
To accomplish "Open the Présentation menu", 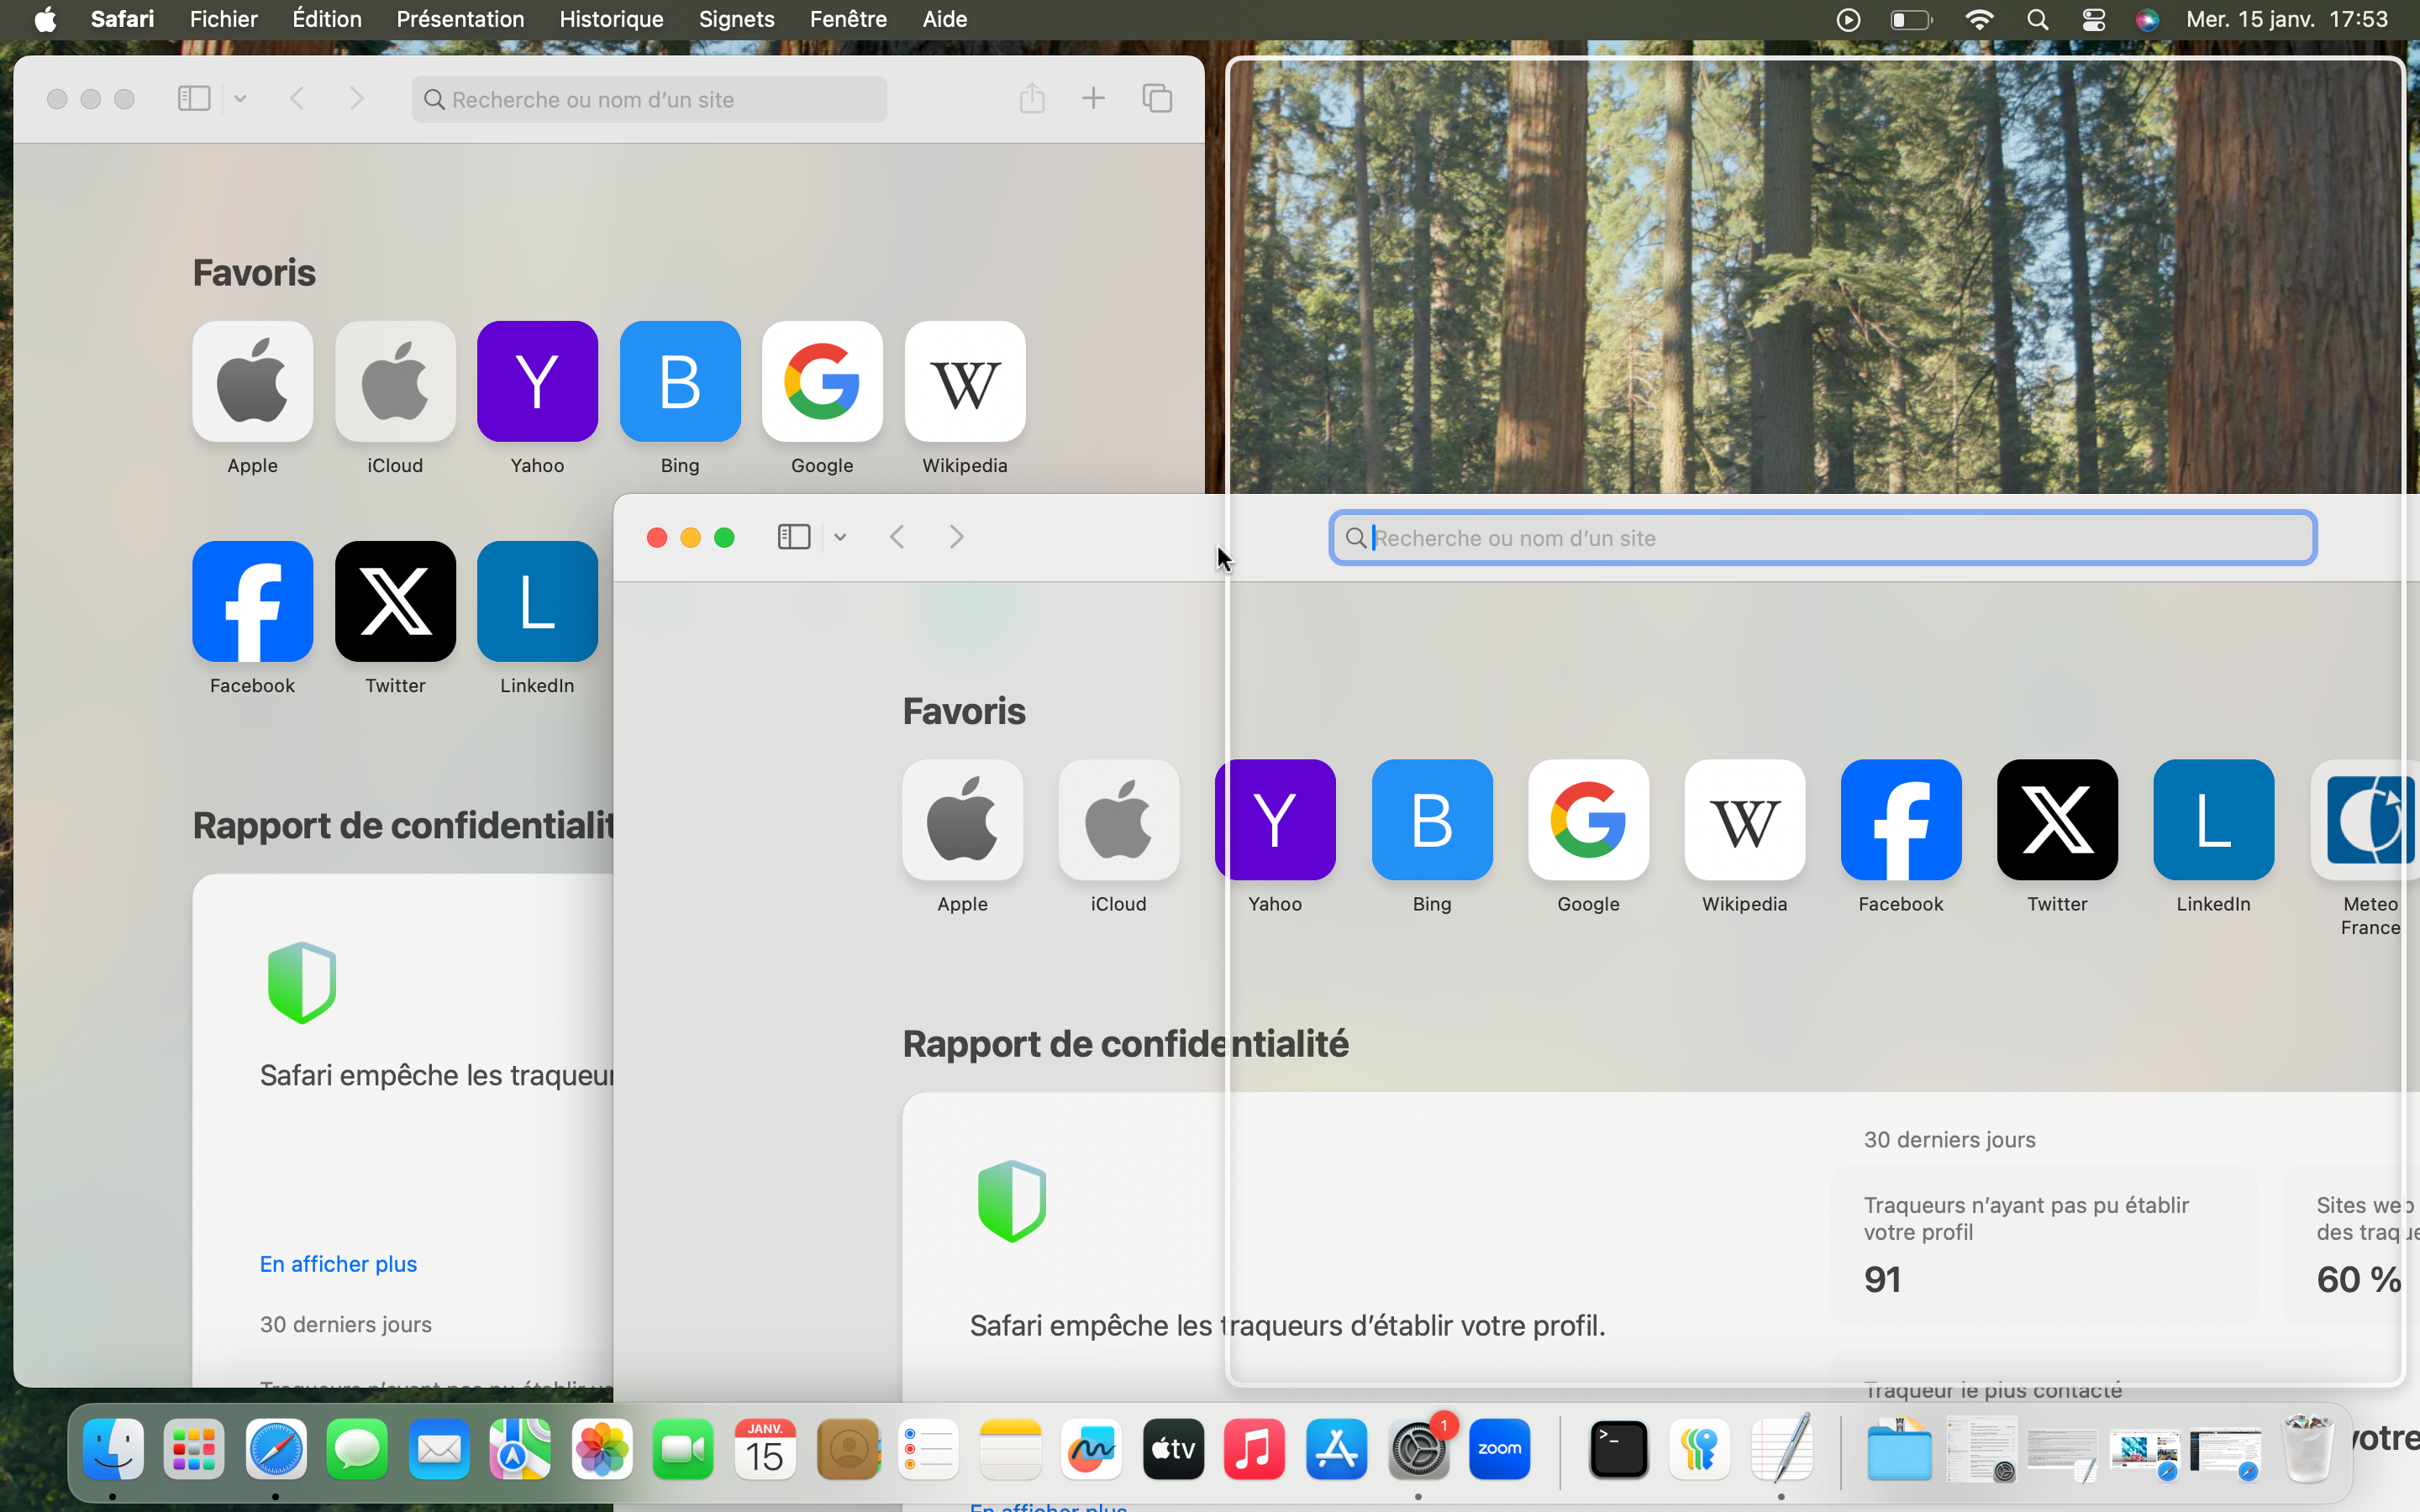I will [460, 19].
